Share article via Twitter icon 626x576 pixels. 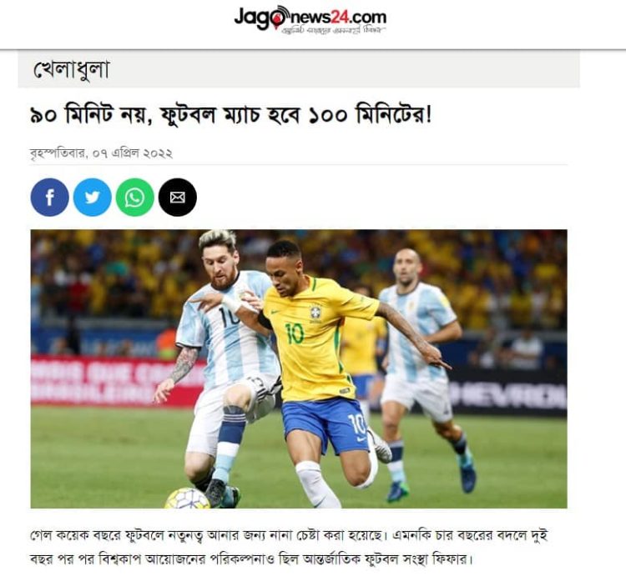[x=92, y=198]
